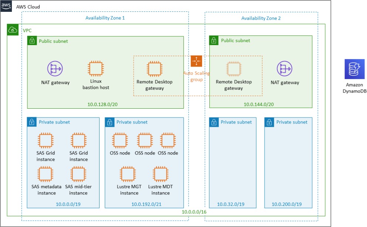
Task: Select the NAT gateway icon in Availability Zone 2
Action: (x=284, y=68)
